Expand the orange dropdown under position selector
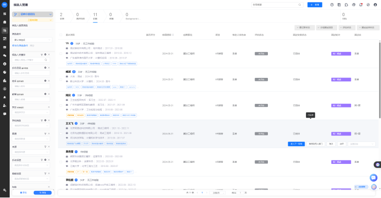 (33, 20)
